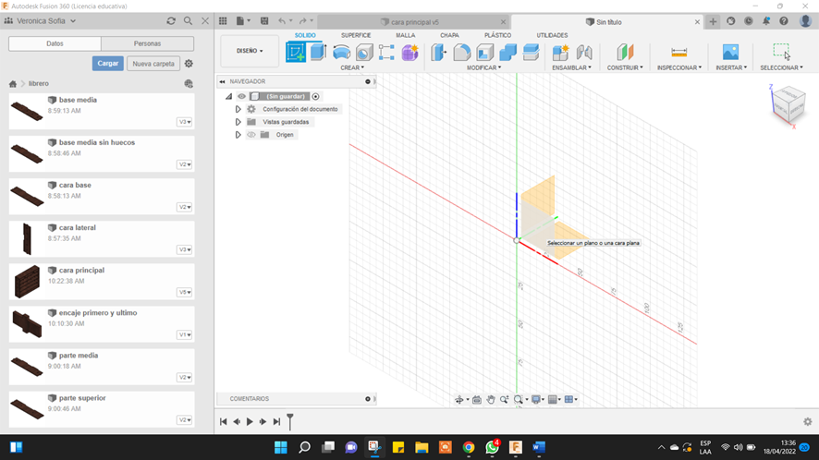Click the Undo arrow
This screenshot has height=460, width=819.
click(282, 21)
